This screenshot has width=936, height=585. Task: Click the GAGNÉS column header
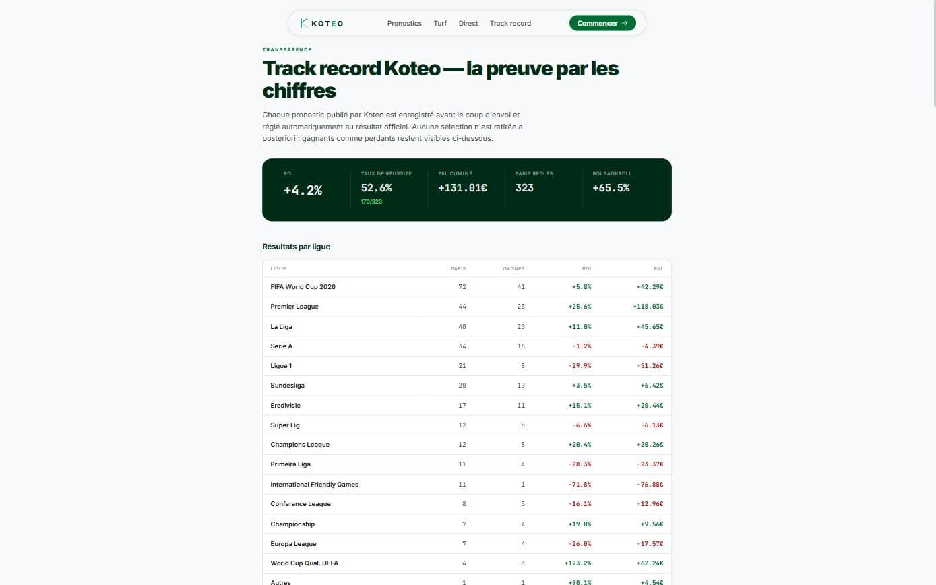point(513,268)
